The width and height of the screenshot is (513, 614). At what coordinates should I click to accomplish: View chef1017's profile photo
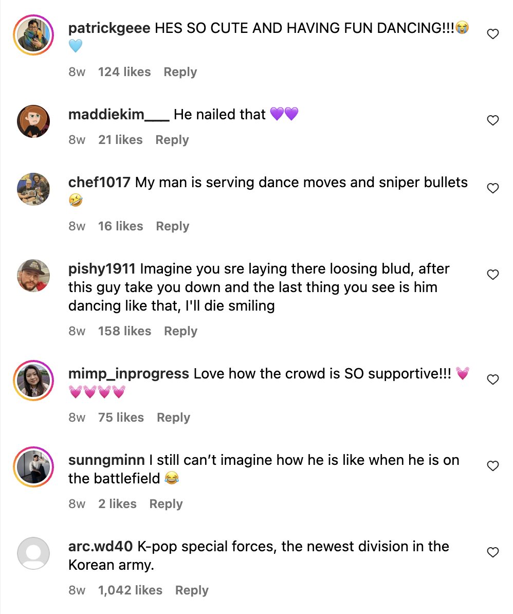click(x=33, y=189)
